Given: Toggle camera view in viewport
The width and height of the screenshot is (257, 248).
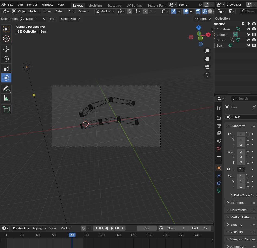Looking at the screenshot, I should tap(207, 67).
